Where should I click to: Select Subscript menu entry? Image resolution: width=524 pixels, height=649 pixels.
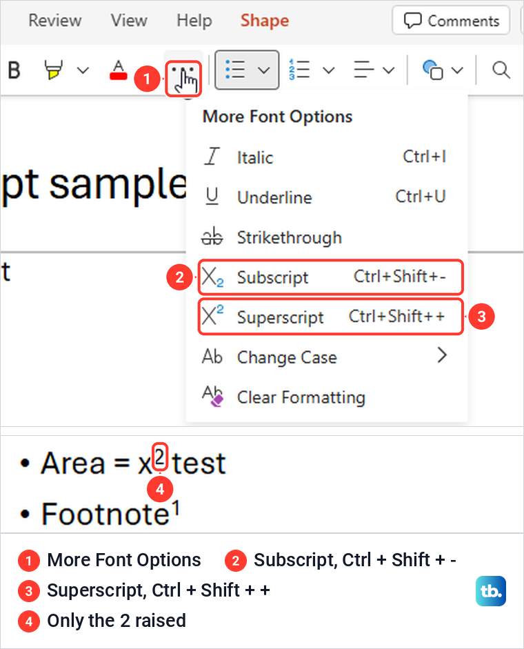tap(330, 277)
